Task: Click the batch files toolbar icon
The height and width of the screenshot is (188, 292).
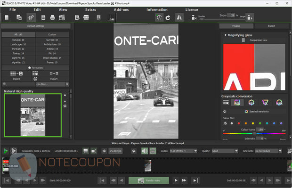Action: click(x=19, y=17)
